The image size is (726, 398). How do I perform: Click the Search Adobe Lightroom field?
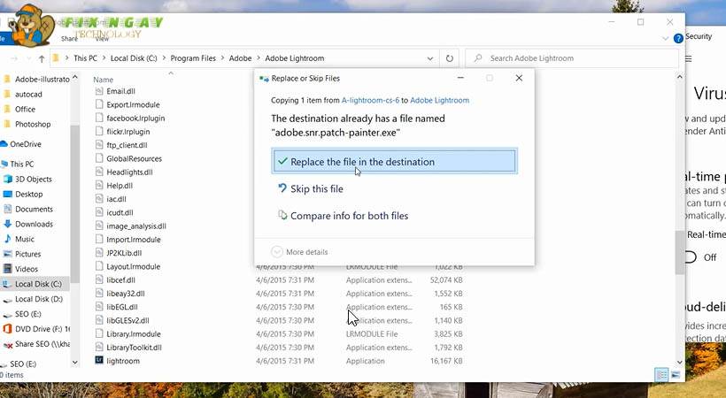[x=572, y=58]
